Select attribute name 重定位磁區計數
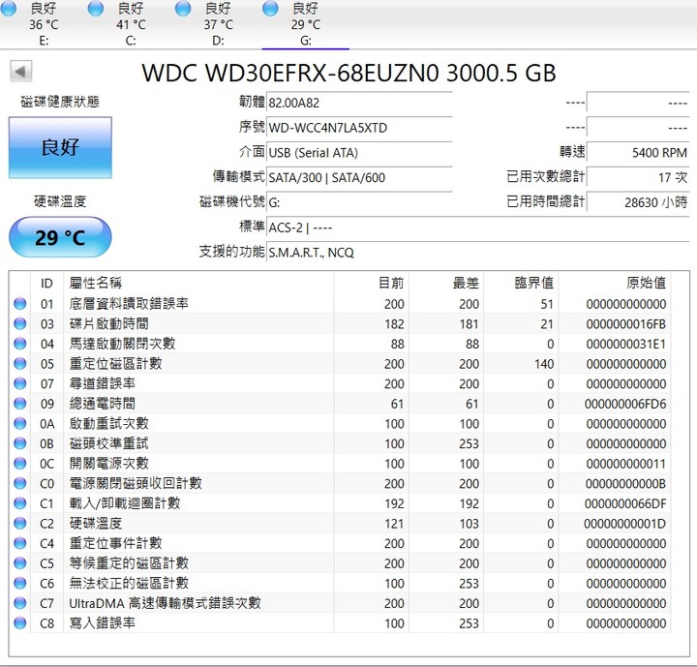This screenshot has width=697, height=667. (115, 364)
